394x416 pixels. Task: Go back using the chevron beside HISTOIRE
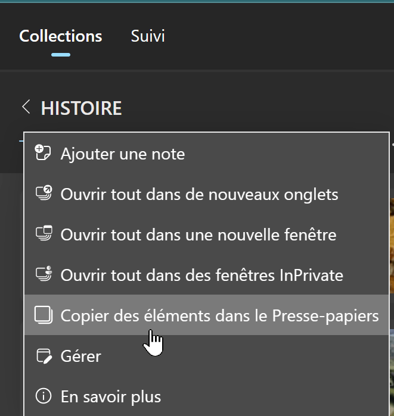[26, 108]
